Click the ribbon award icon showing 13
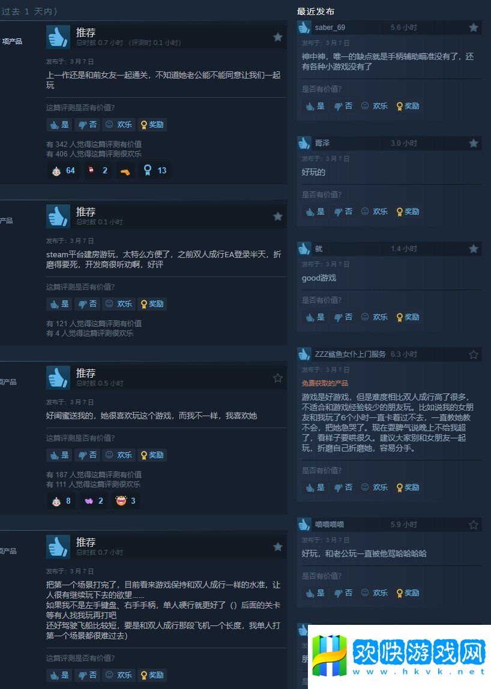Screen dimensions: 491x689 point(155,170)
